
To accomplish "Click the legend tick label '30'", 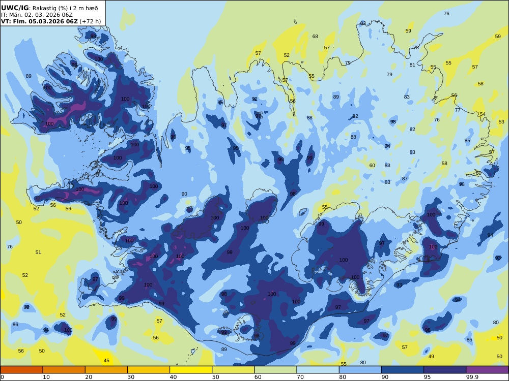I will pyautogui.click(x=131, y=377).
